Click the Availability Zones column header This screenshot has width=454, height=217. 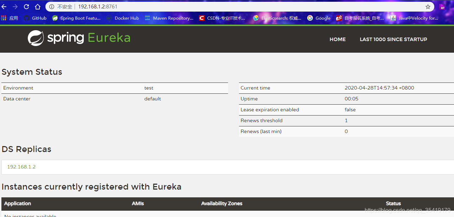click(x=222, y=203)
